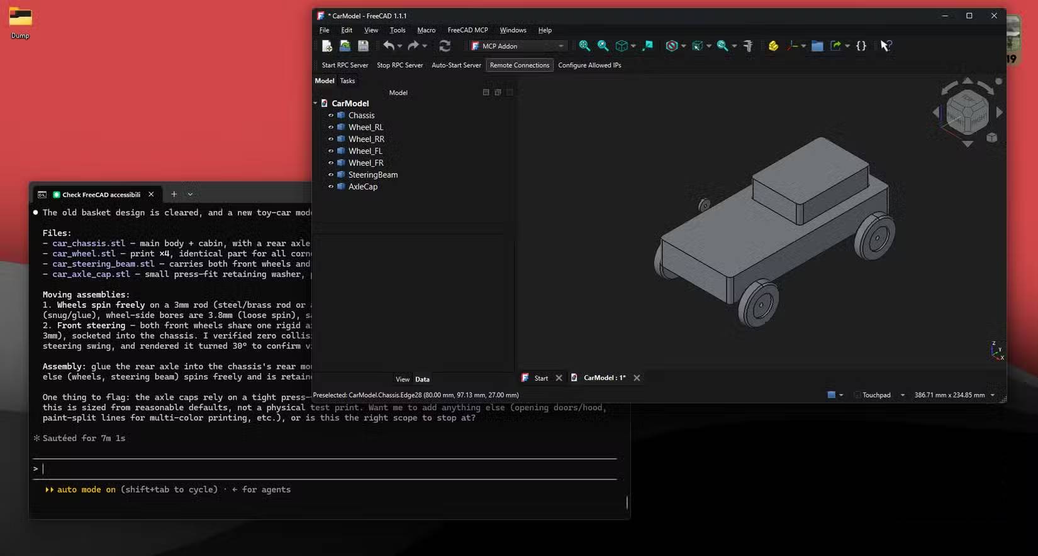Click the blue status bar color indicator
This screenshot has width=1038, height=556.
[831, 395]
